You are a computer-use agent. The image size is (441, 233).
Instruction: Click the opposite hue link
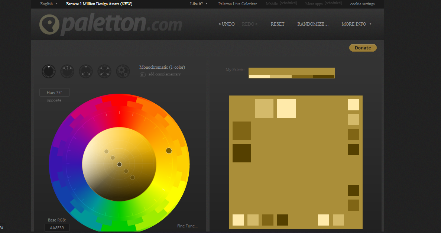(x=54, y=100)
